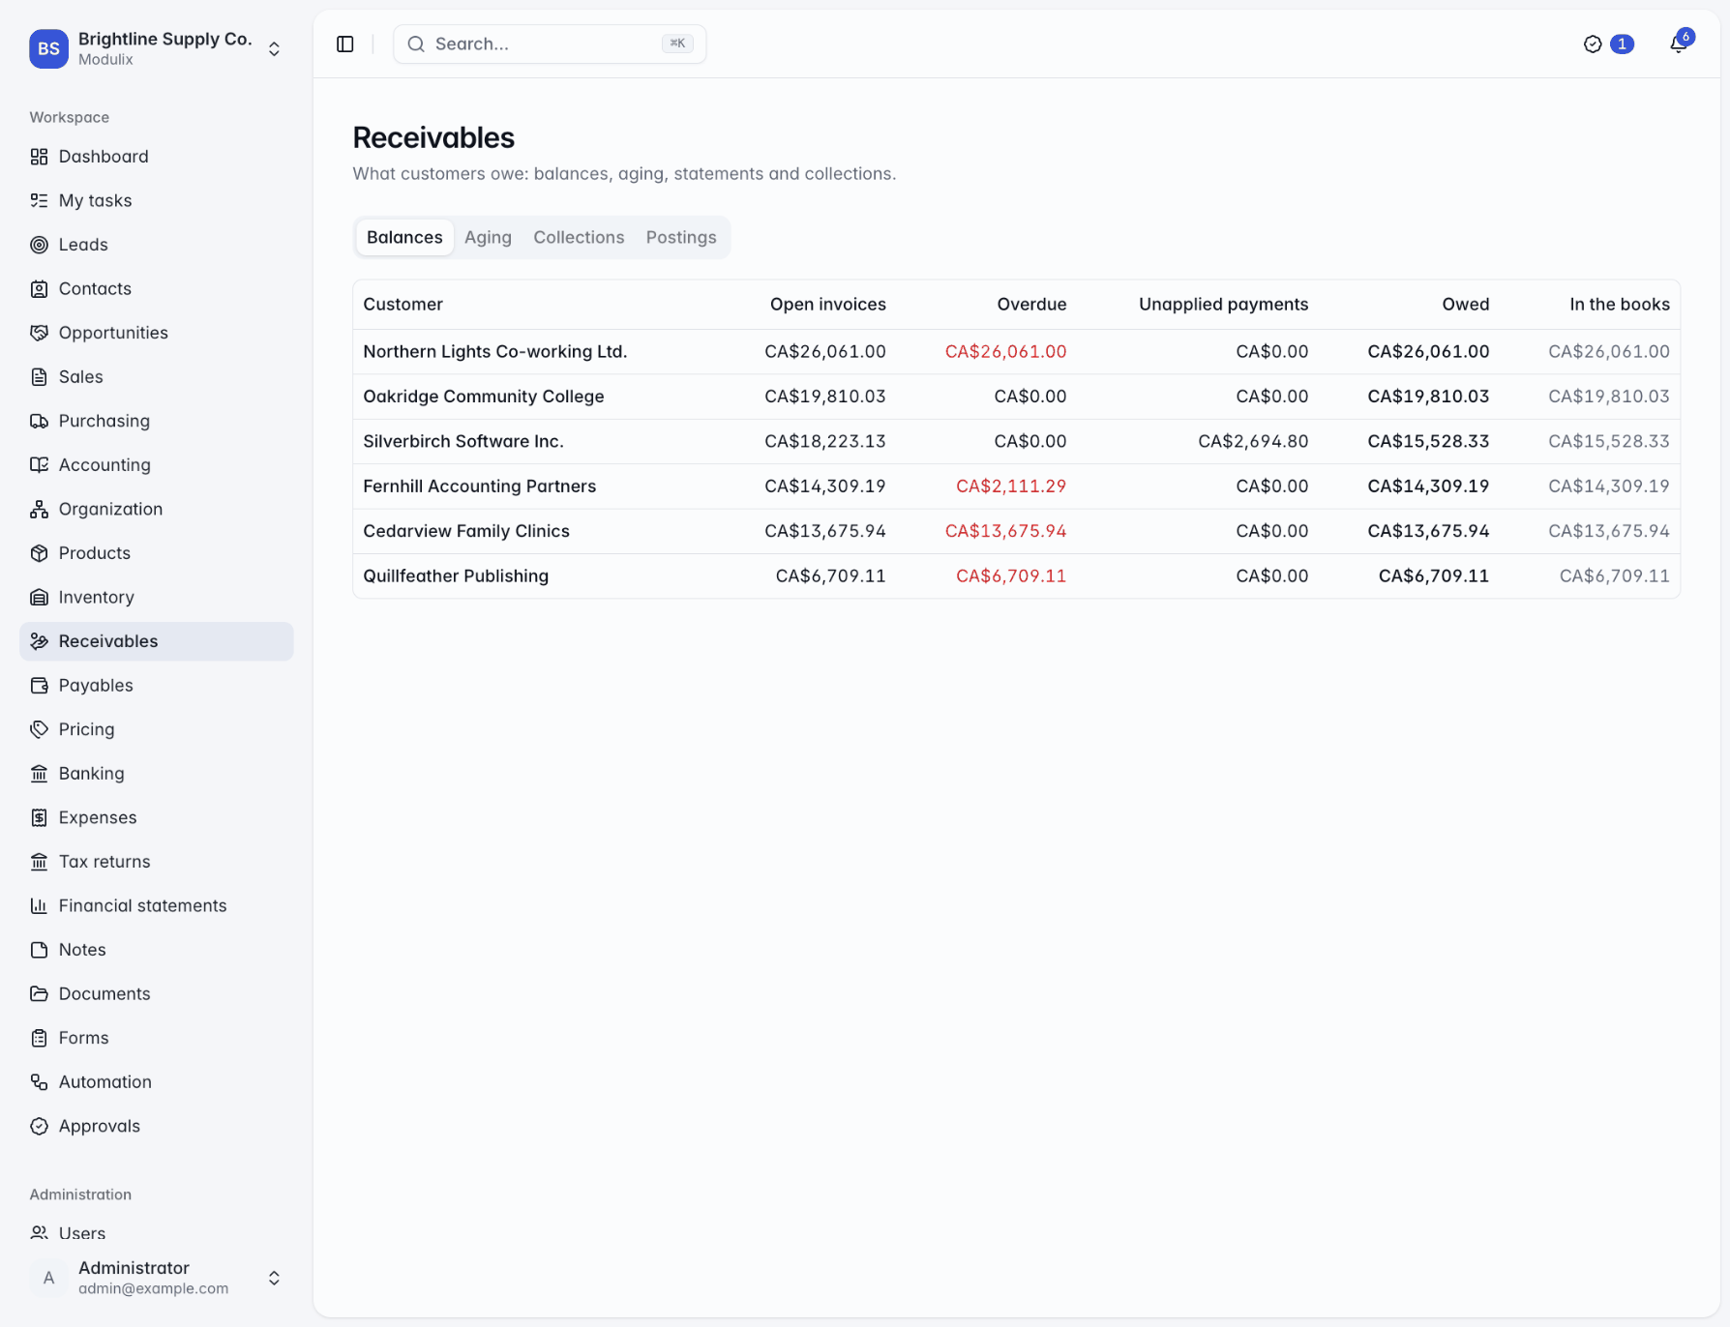Open pending approvals badge in header

(1609, 44)
